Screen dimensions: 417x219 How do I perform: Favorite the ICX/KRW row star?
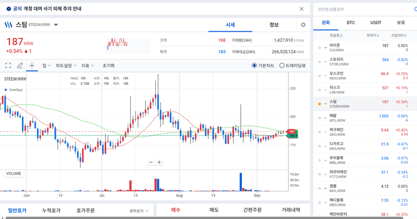point(320,48)
